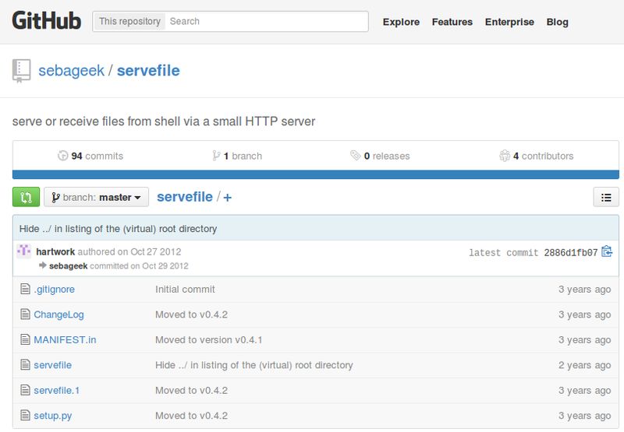
Task: Open the servefile repository title link
Action: (x=148, y=71)
